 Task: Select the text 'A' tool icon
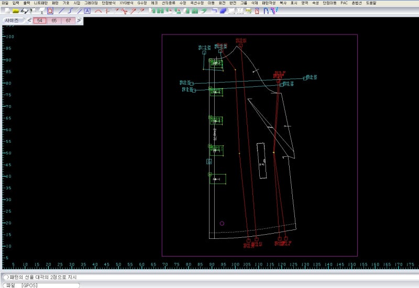coord(87,10)
